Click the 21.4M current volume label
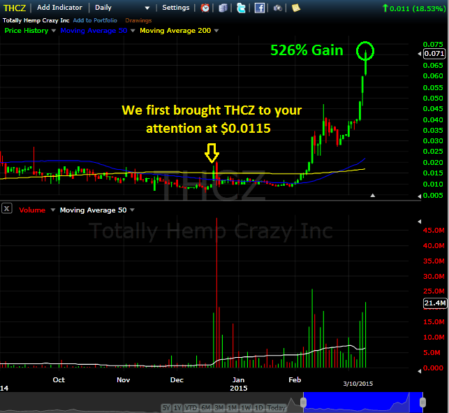Image resolution: width=449 pixels, height=413 pixels. tap(435, 303)
